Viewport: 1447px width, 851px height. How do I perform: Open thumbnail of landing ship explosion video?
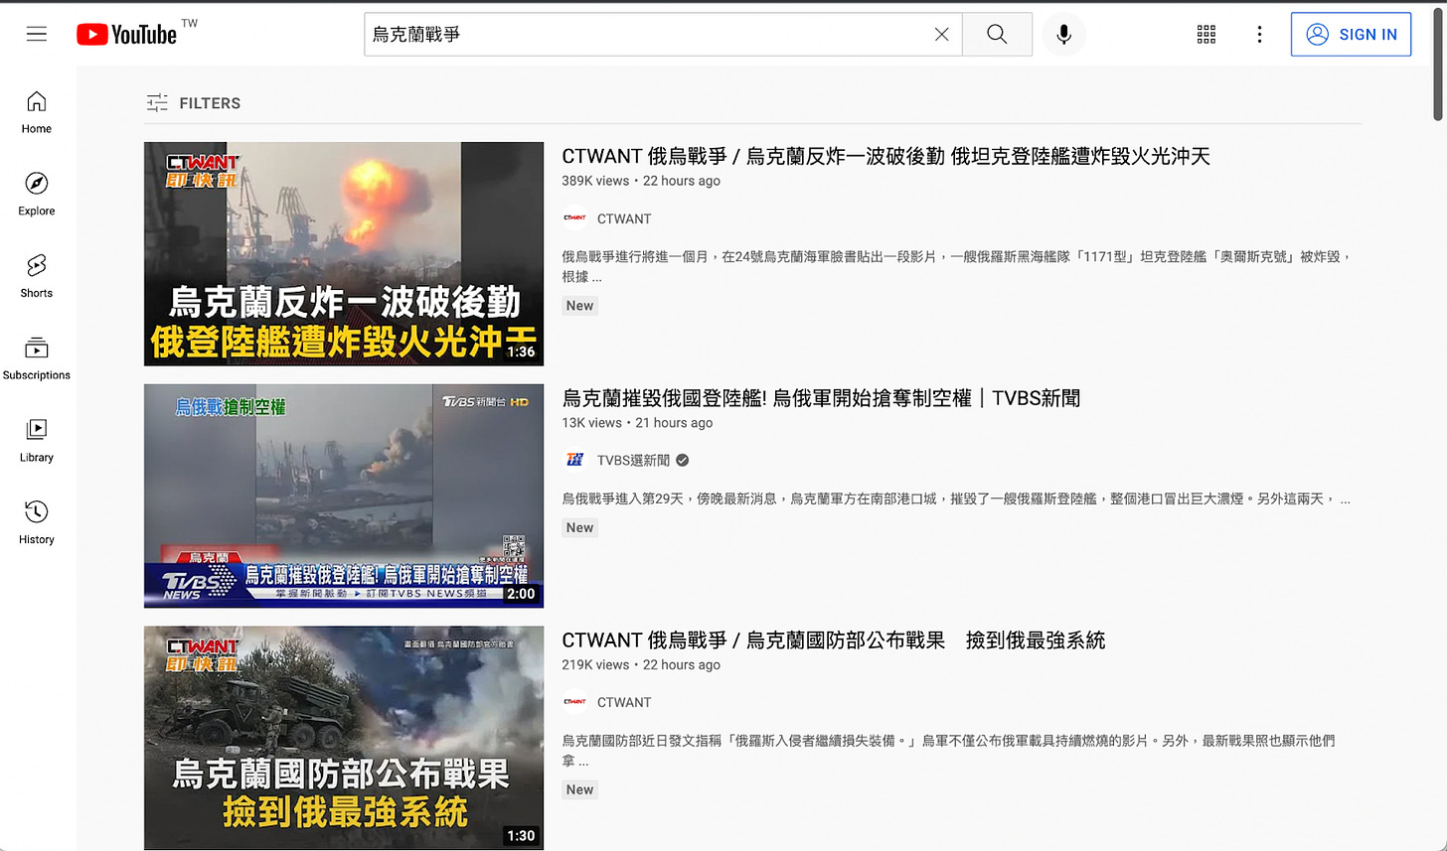344,253
